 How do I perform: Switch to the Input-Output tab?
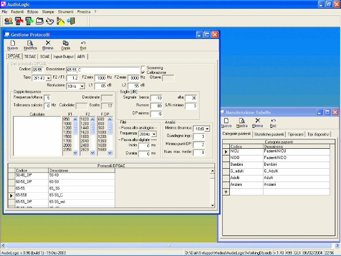63,56
